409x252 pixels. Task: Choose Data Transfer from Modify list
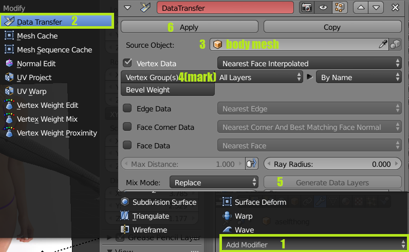pyautogui.click(x=57, y=22)
